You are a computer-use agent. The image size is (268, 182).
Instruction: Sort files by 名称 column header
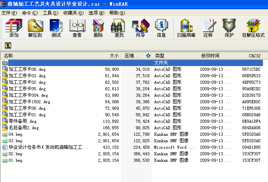click(x=8, y=56)
